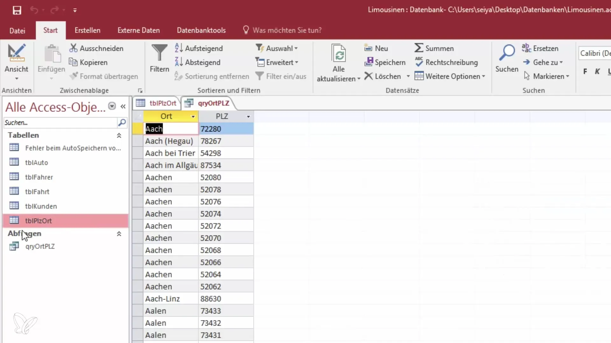Switch to the Erstellen ribbon tab
611x343 pixels.
(87, 30)
